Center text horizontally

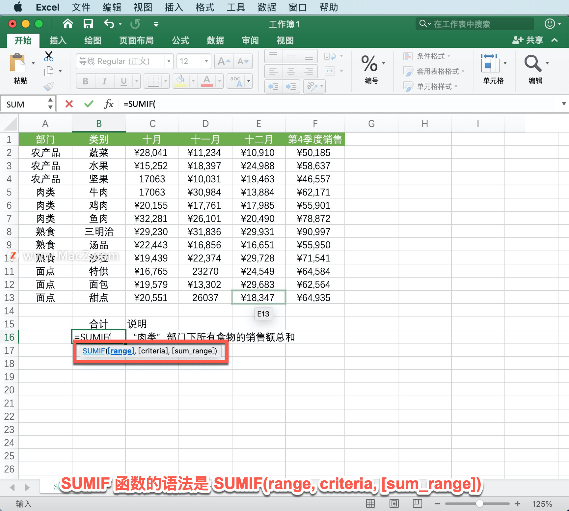[x=291, y=71]
